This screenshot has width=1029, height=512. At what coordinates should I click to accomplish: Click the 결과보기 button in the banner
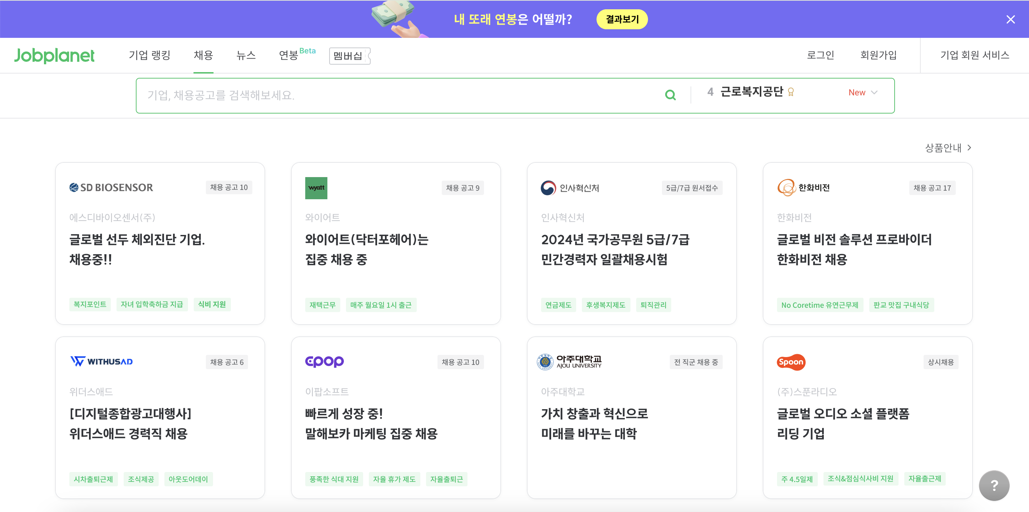coord(622,19)
